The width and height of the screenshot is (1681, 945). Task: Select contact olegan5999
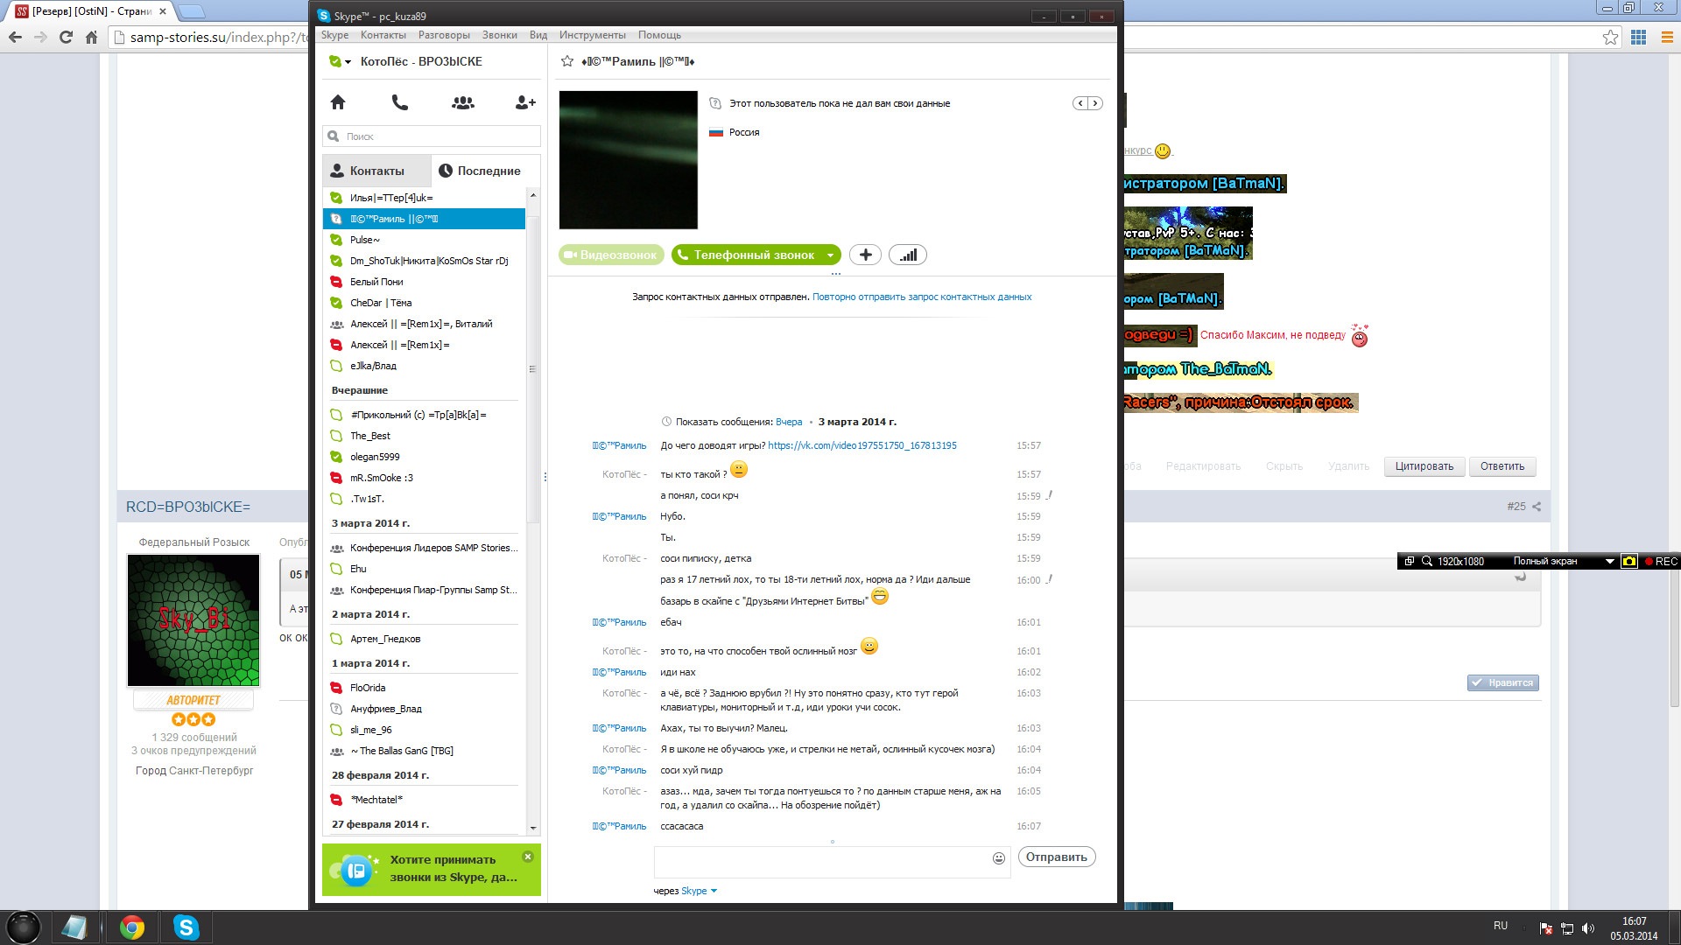point(425,457)
